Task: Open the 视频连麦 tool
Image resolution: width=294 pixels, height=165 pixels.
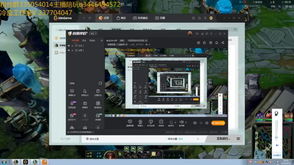Action: point(72,105)
